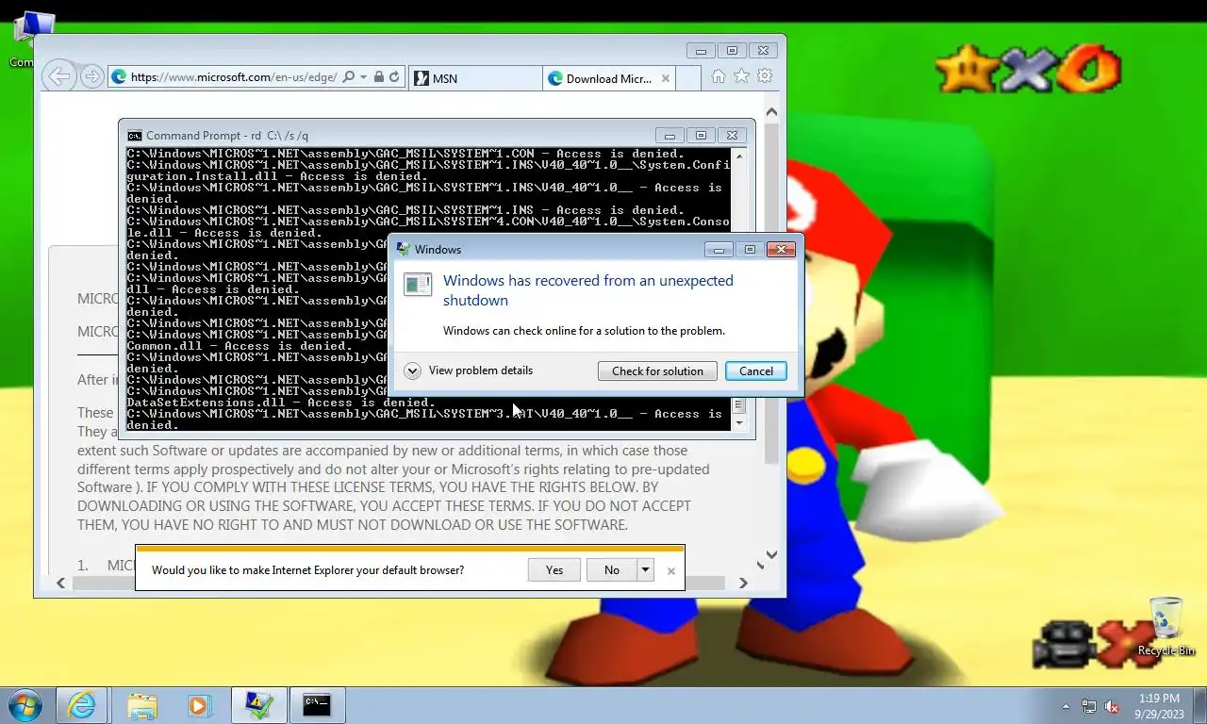This screenshot has height=724, width=1207.
Task: Select the Recycle Bin desktop icon
Action: coord(1166,626)
